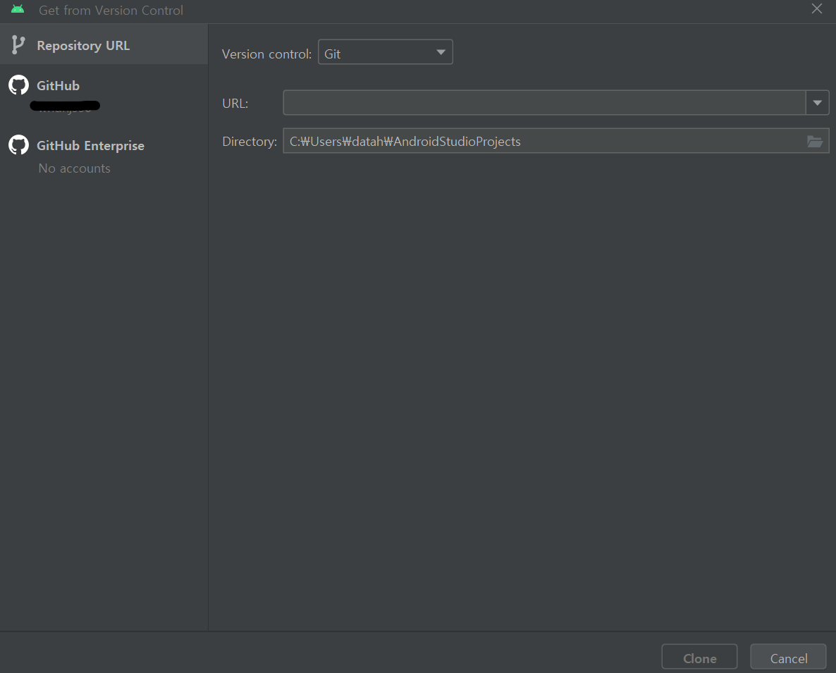The width and height of the screenshot is (836, 673).
Task: Click the GitHub octocat icon
Action: click(18, 85)
